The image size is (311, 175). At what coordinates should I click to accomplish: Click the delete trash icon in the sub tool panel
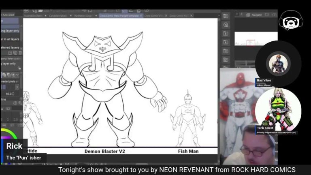pos(20,53)
